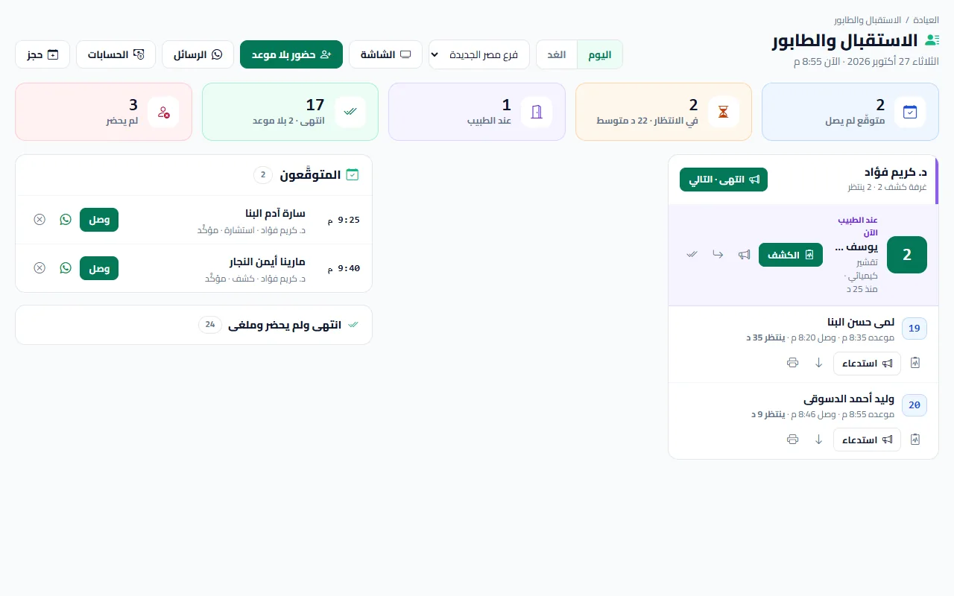Click patient name وليد أحمد الدسوقى

(849, 399)
